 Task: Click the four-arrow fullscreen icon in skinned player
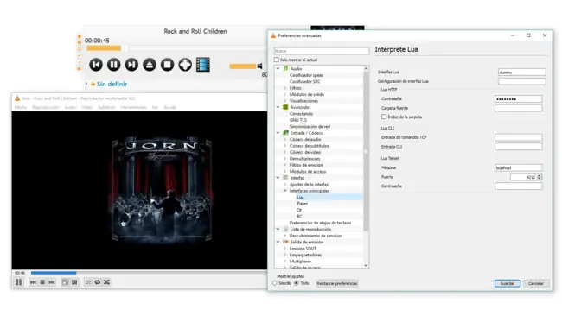(185, 65)
